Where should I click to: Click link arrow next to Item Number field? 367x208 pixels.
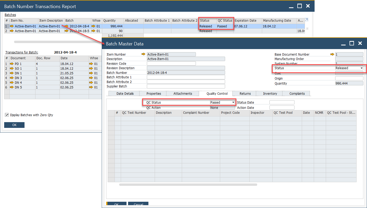point(143,54)
